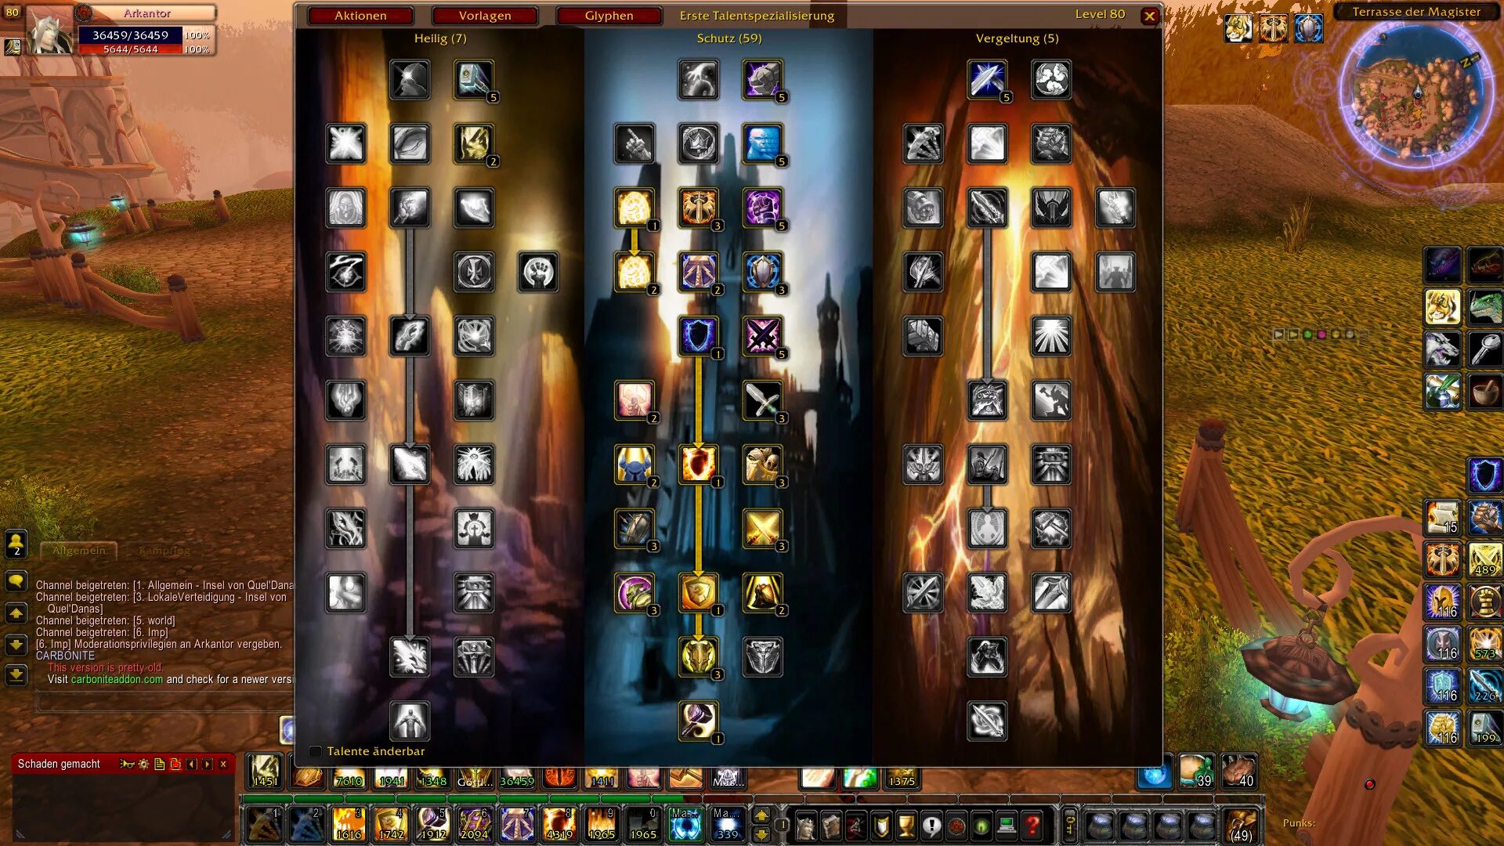Click the Holy Shield talent icon

point(698,464)
